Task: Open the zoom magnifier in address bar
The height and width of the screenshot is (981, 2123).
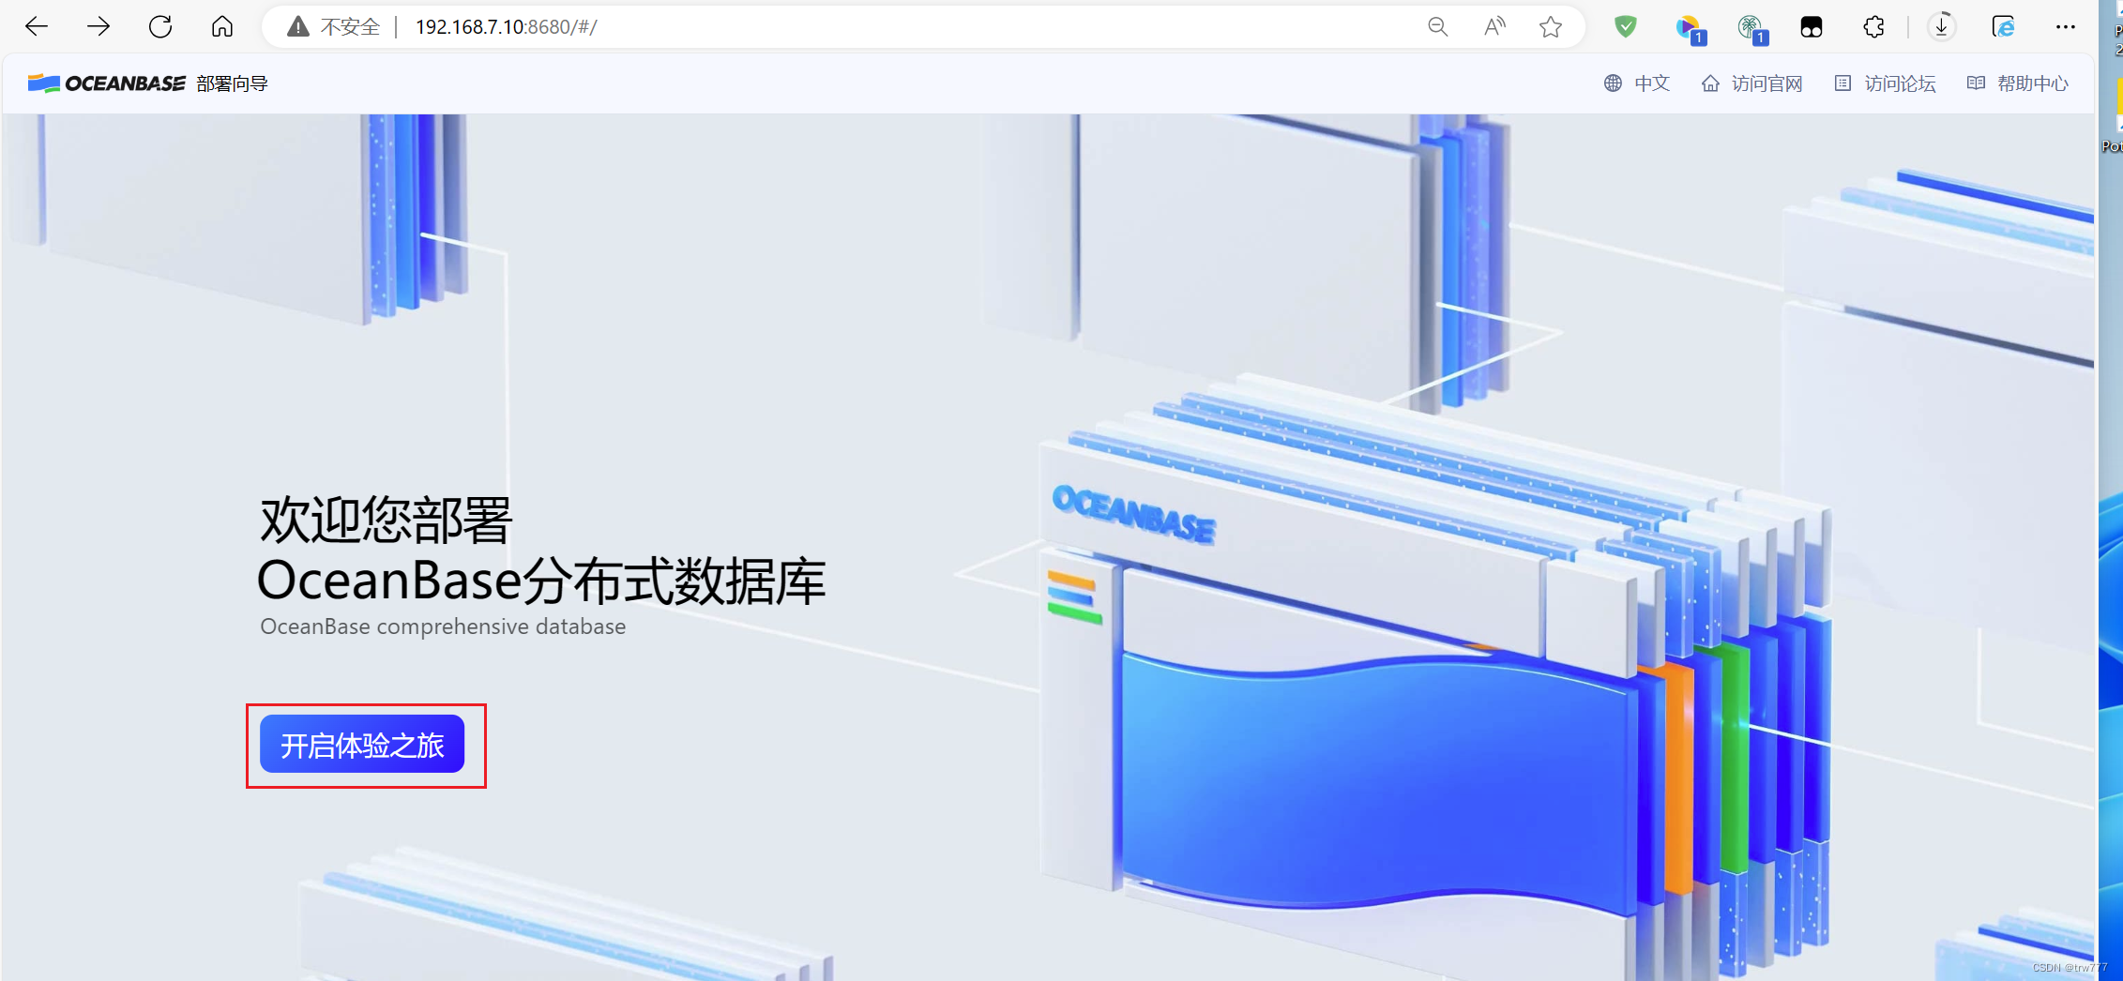Action: tap(1437, 27)
